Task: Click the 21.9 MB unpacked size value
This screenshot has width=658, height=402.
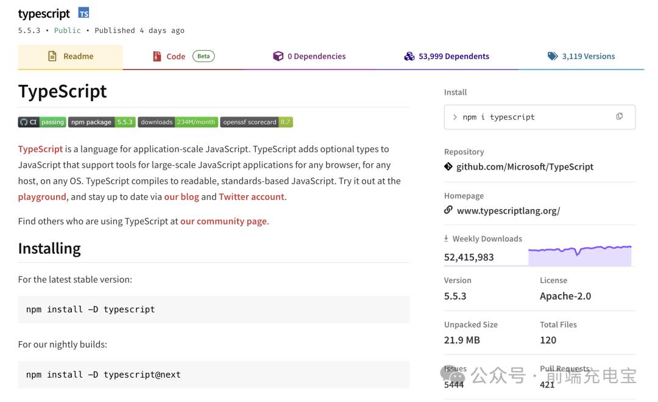Action: click(x=462, y=340)
